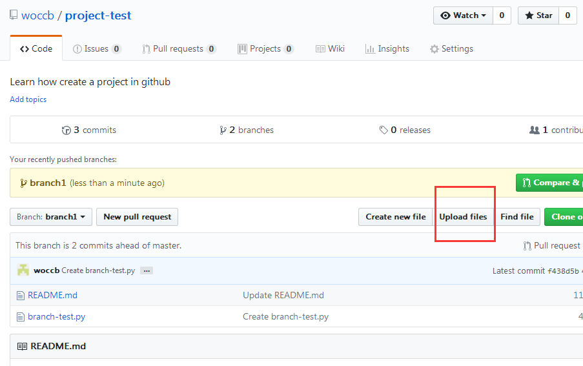Click the woccb avatar in latest commit row
583x366 pixels.
coord(23,270)
